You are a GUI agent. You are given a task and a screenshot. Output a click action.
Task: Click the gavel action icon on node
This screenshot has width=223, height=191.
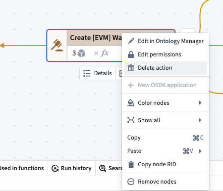[x=57, y=46]
